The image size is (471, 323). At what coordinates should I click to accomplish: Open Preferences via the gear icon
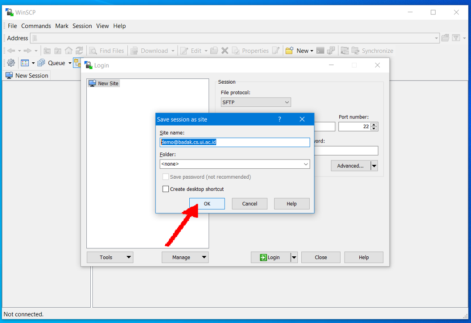pyautogui.click(x=11, y=63)
